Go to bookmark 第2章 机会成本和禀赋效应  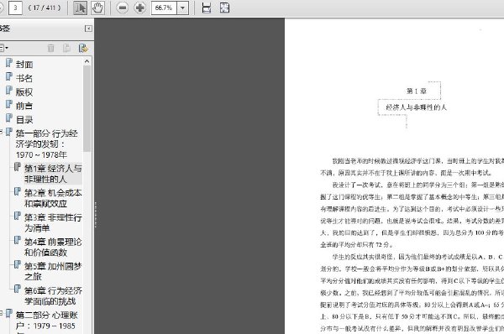[53, 198]
